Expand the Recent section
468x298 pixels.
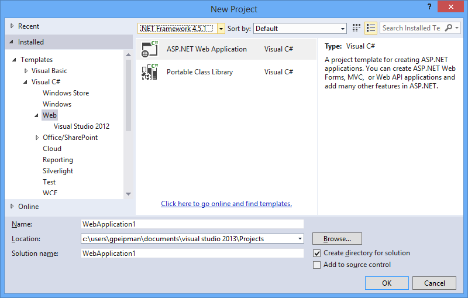[x=12, y=26]
